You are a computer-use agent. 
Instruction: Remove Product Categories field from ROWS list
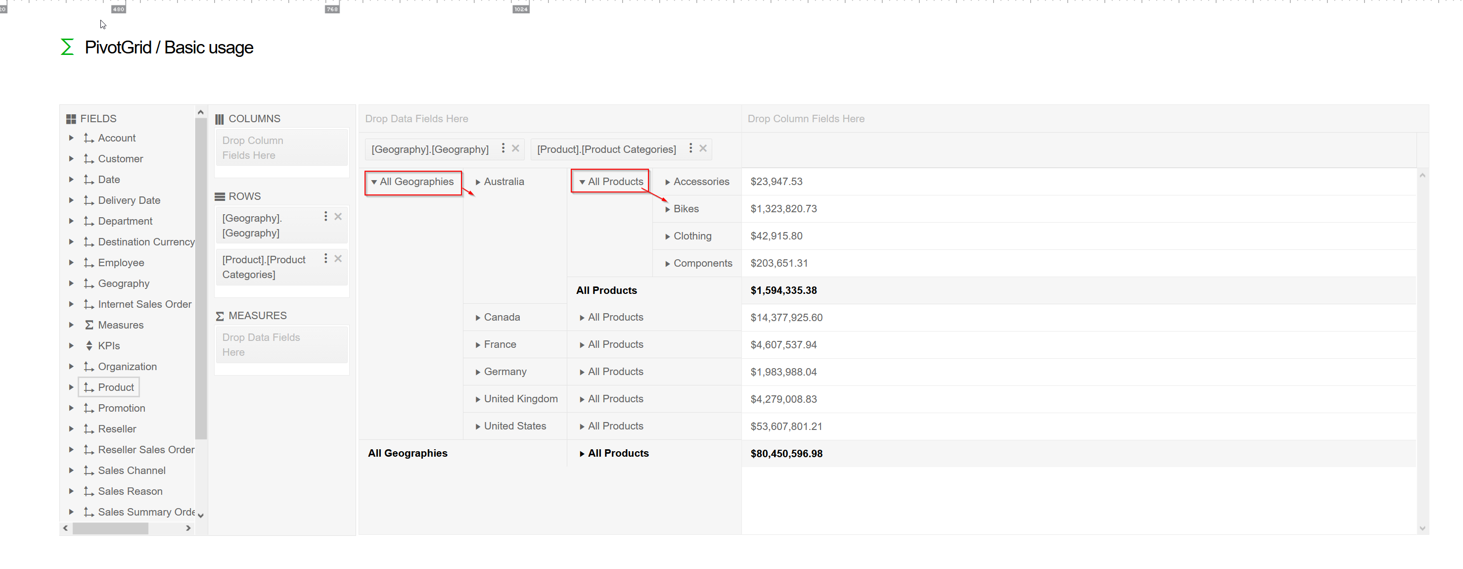coord(338,259)
